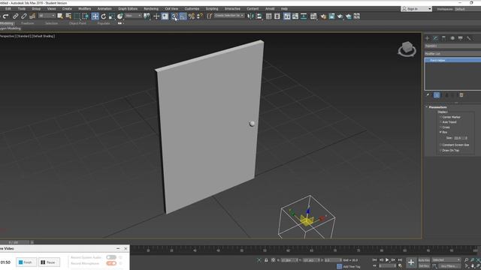Open the Utilities command panel tab
Screen dimensions: 481x270
point(469,38)
